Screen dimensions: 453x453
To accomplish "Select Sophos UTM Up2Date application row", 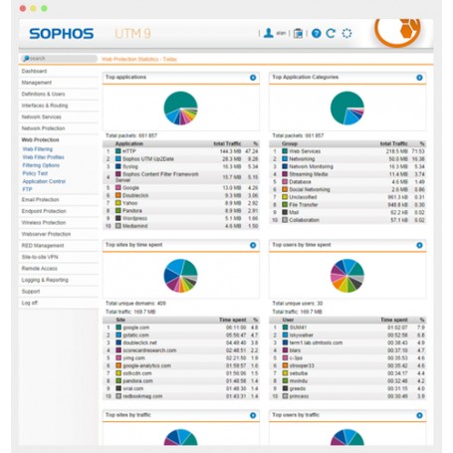I will point(181,159).
